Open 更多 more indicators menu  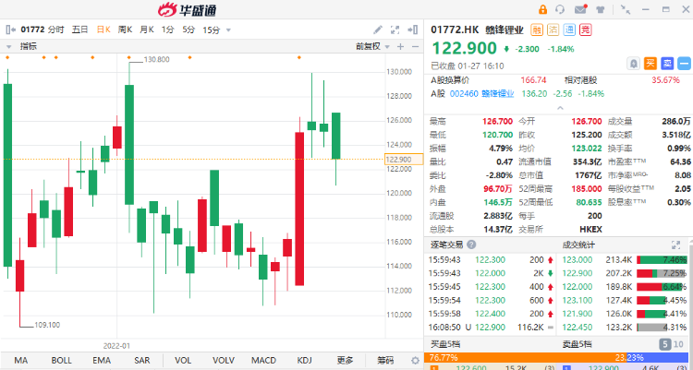click(345, 360)
